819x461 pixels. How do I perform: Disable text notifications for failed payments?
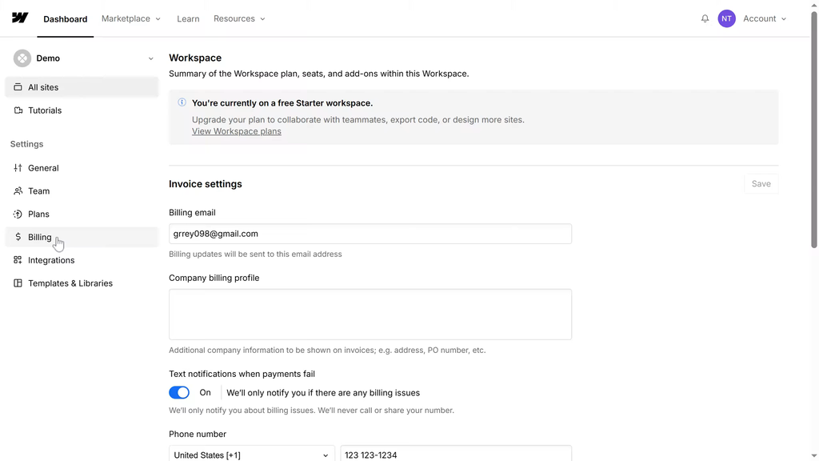tap(179, 393)
